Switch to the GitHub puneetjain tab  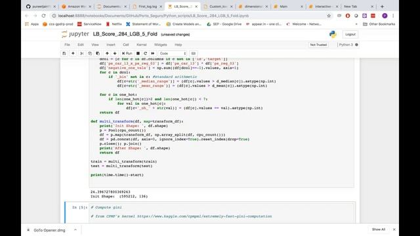point(41,7)
